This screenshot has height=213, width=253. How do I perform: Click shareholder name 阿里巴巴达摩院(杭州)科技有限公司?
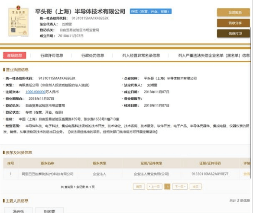click(48, 174)
